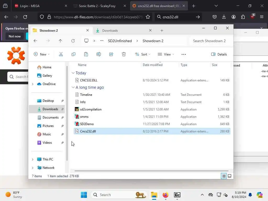
Task: Select the sd2compilation application
Action: pyautogui.click(x=152, y=109)
